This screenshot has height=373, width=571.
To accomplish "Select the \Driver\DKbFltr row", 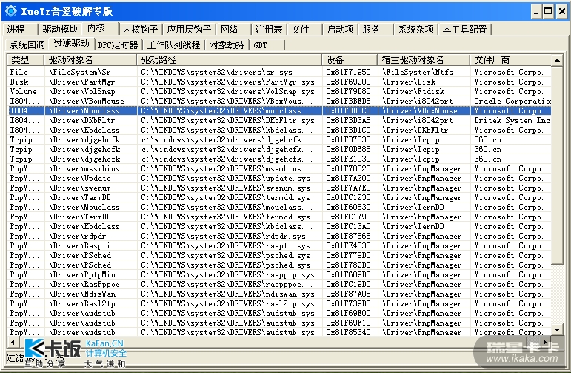I will (279, 120).
